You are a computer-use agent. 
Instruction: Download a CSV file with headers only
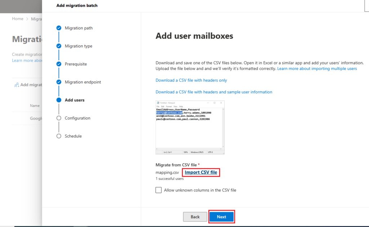point(191,80)
